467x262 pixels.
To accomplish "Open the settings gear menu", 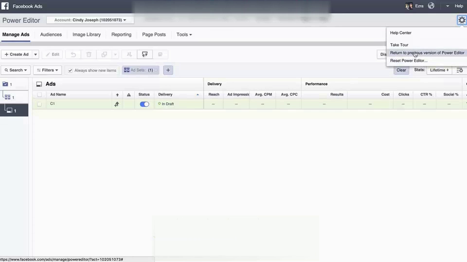I will click(462, 20).
